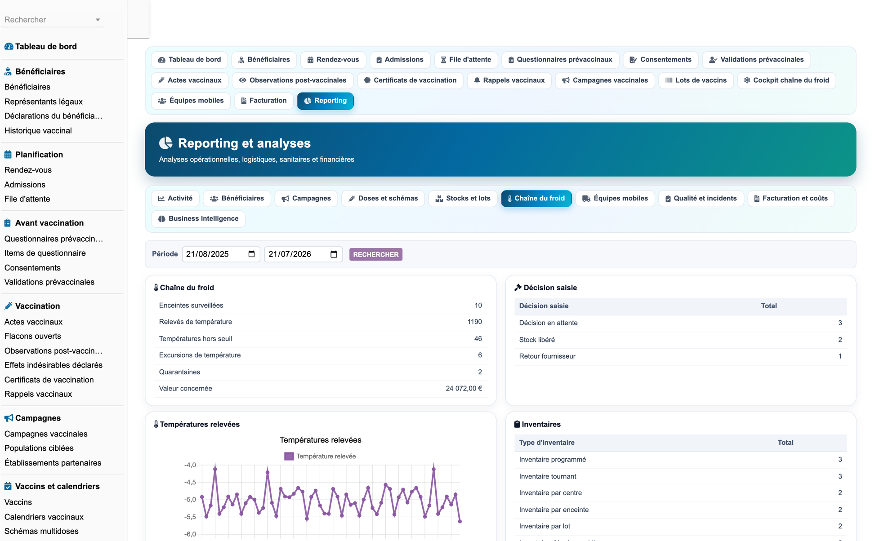The width and height of the screenshot is (875, 541).
Task: Click the bell icon on Rappels vaccinaux
Action: coord(477,80)
